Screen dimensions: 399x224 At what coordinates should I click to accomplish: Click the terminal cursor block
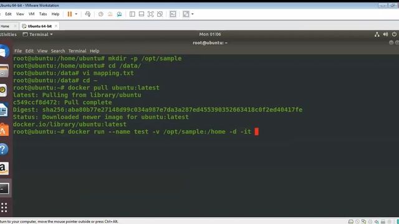point(256,131)
